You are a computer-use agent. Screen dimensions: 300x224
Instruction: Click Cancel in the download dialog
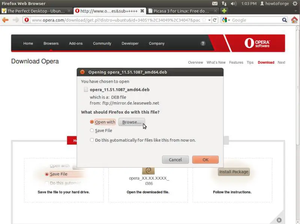(175, 160)
